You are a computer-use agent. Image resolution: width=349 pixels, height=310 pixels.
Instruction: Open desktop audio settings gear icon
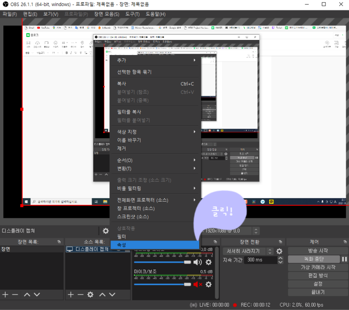[209, 262]
